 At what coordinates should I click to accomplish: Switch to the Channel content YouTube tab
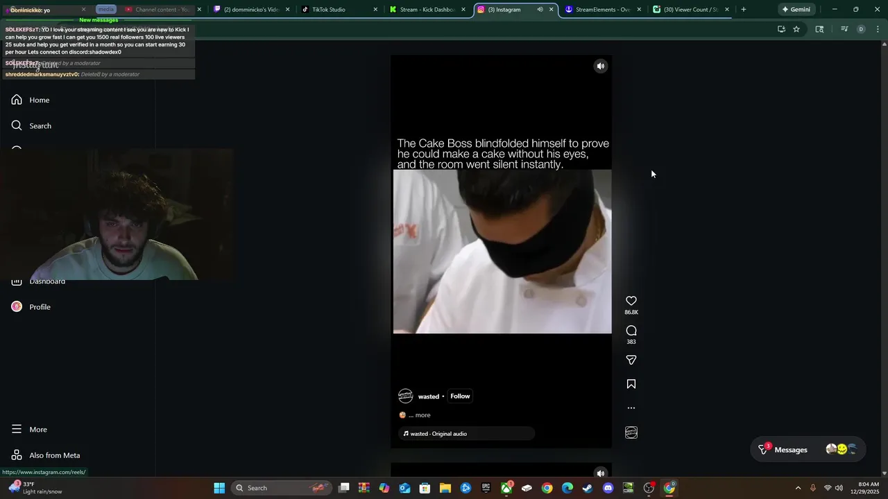click(x=162, y=10)
